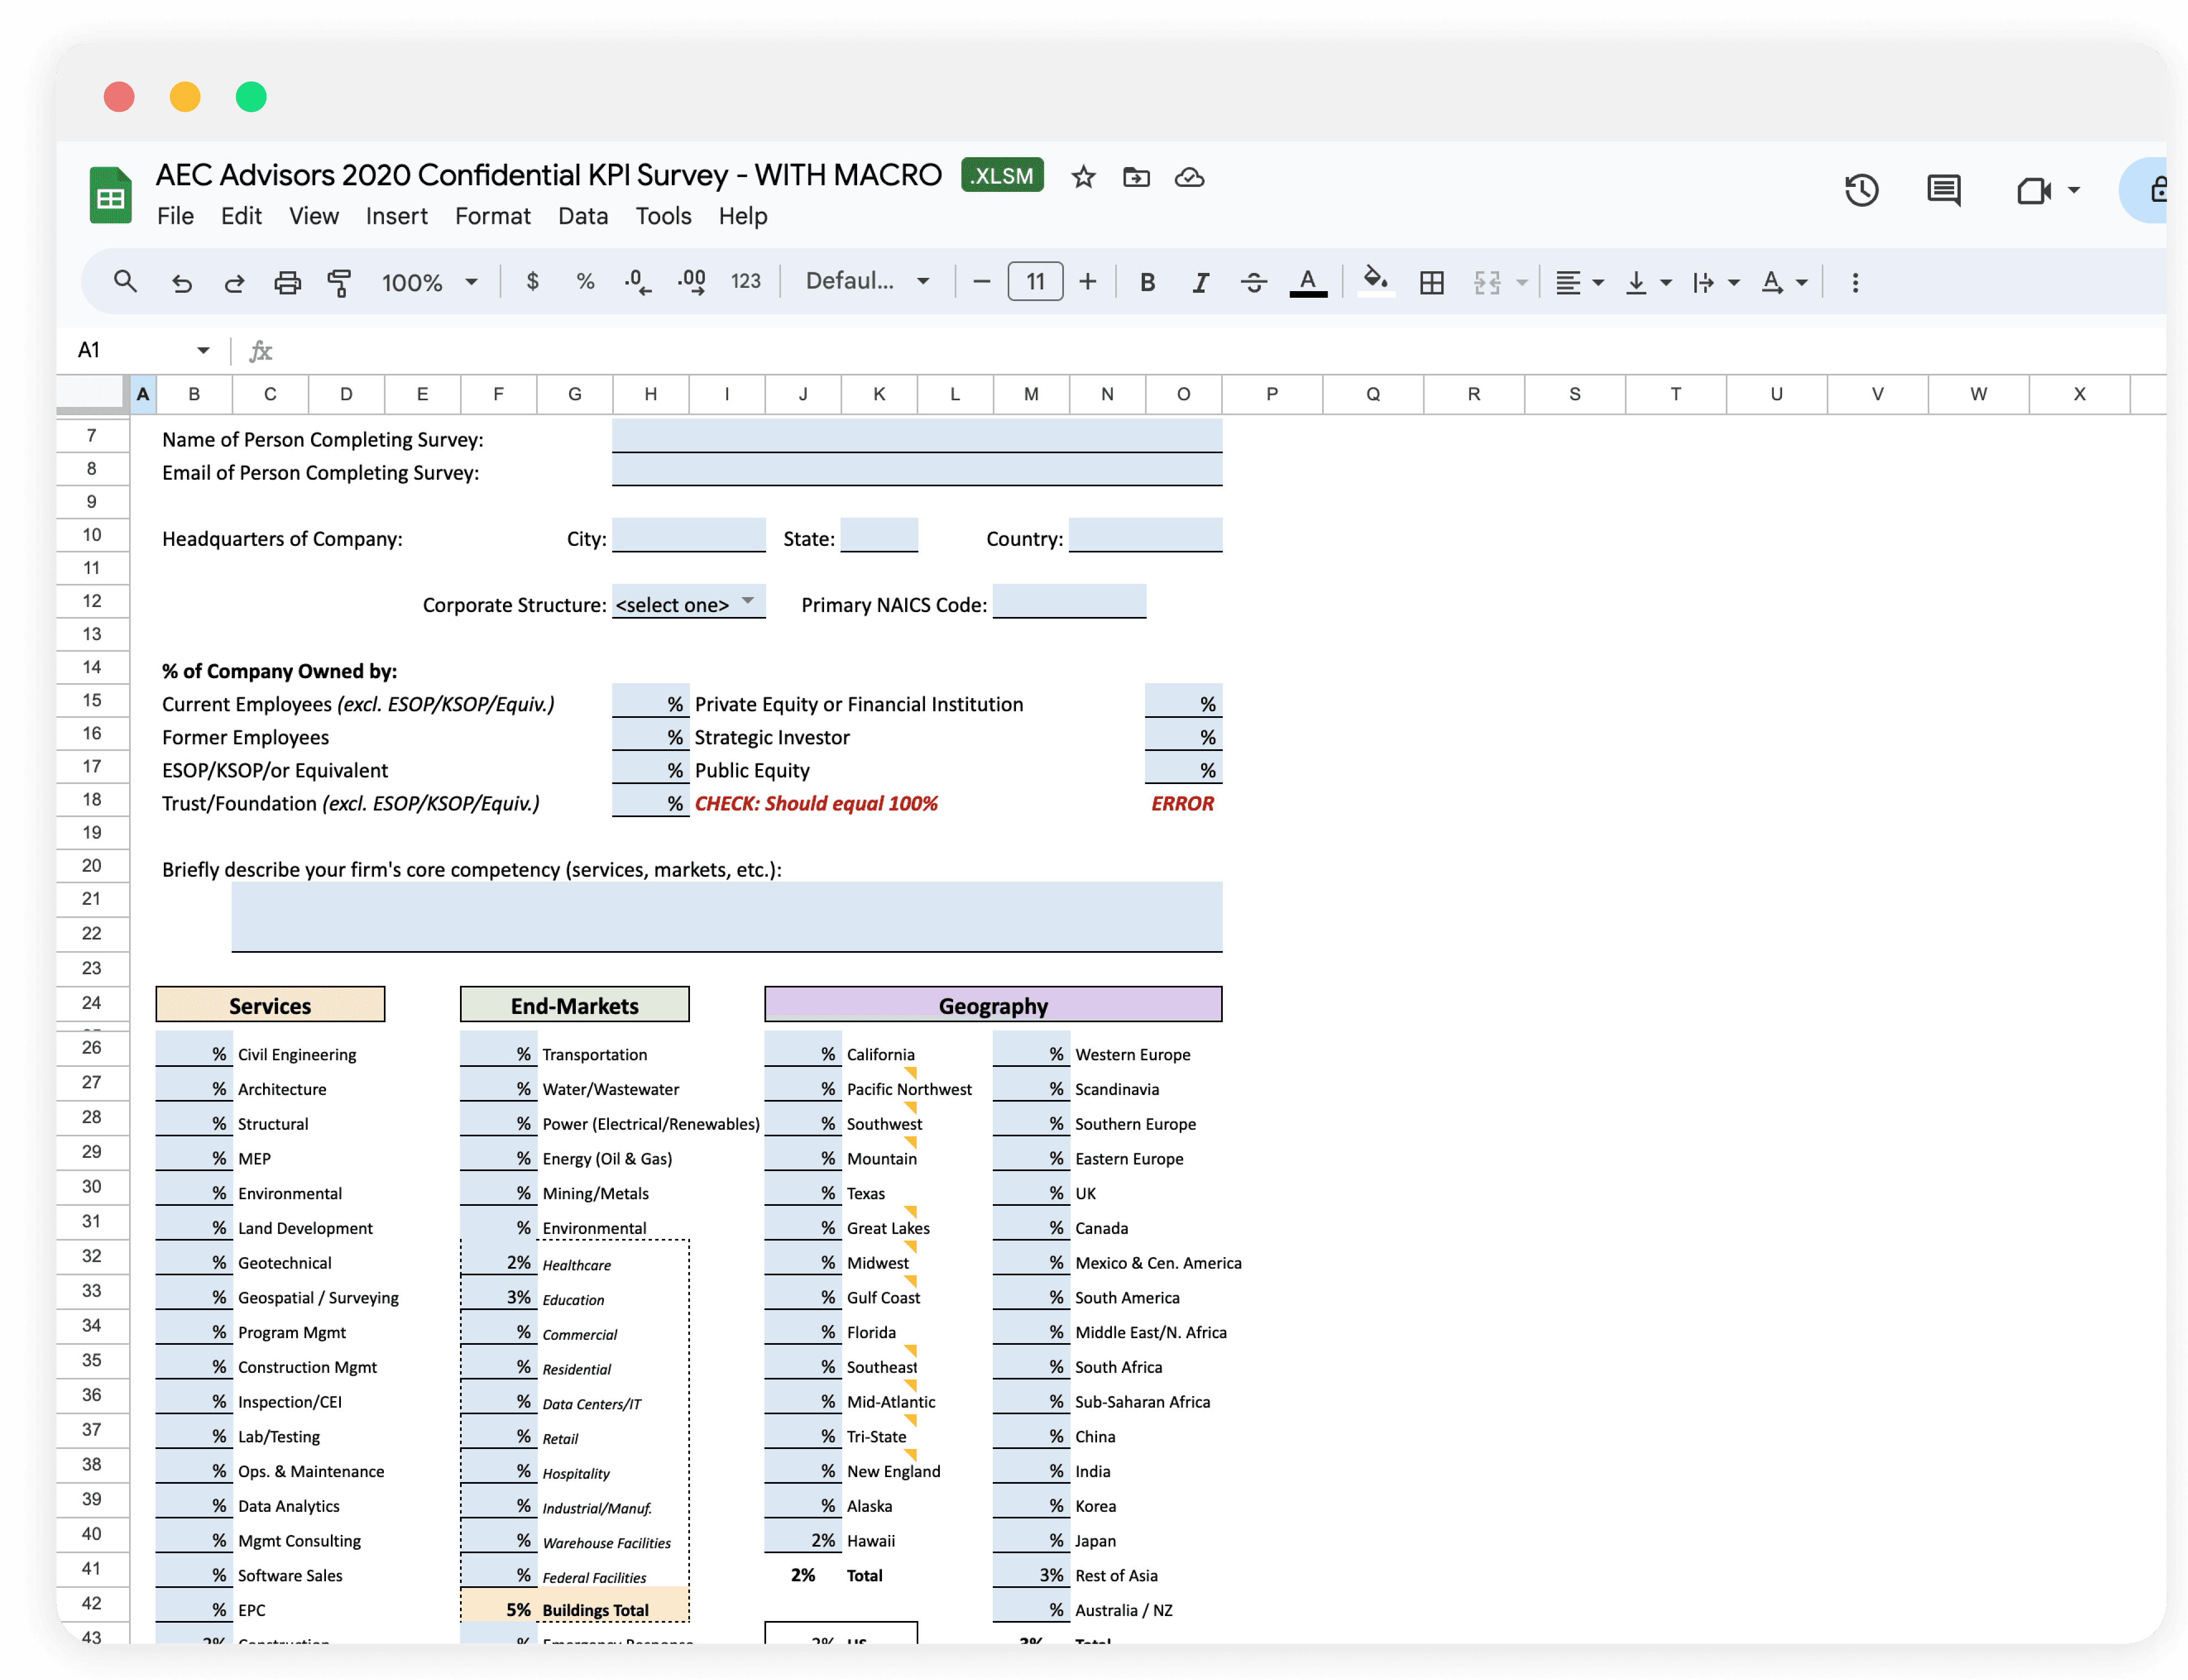
Task: Click the Name of Person input cell
Action: click(917, 436)
